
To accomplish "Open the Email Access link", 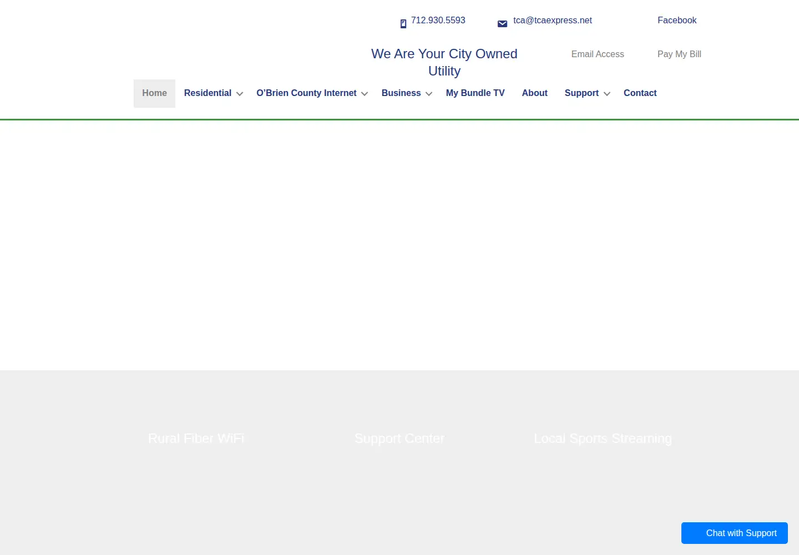I will pos(598,54).
